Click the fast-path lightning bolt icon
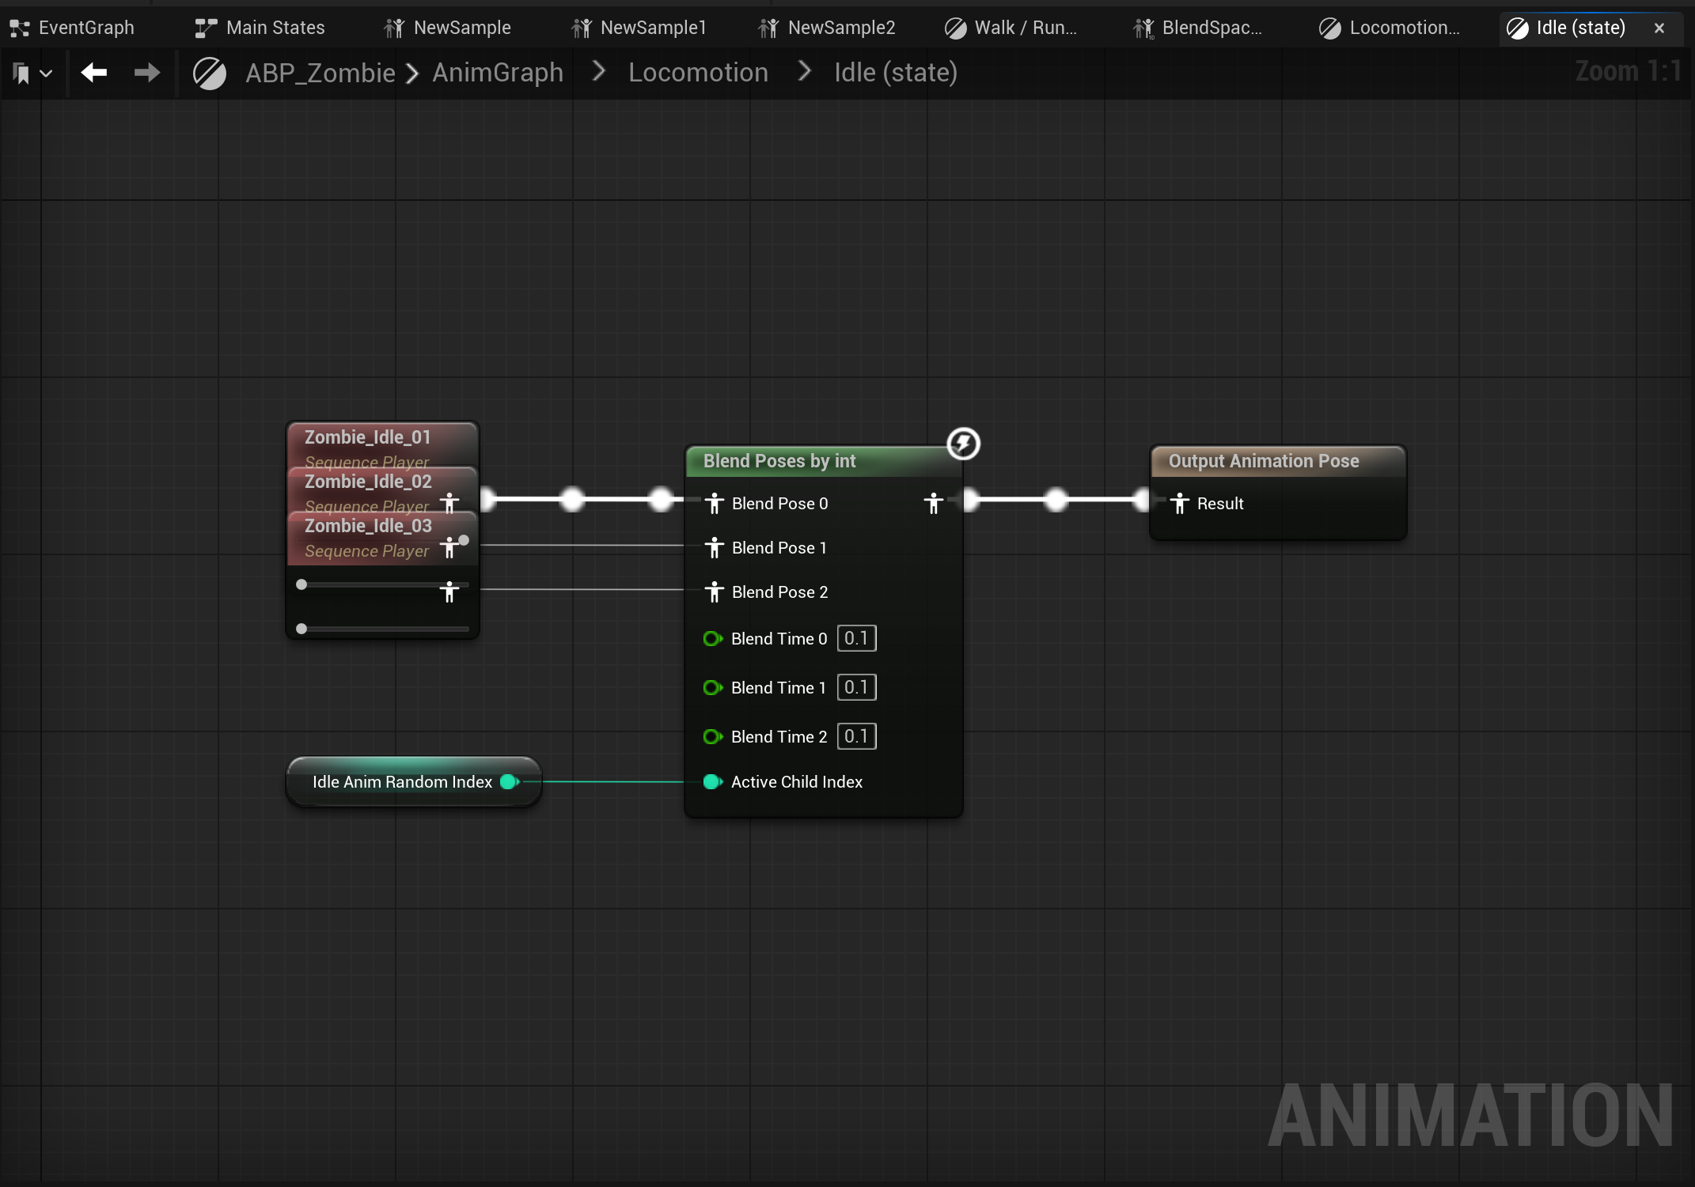1695x1187 pixels. 963,444
